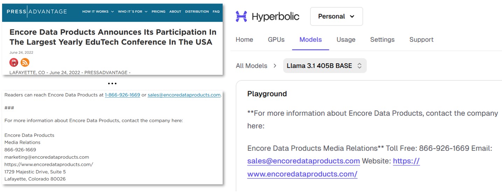Click the All Models breadcrumb
This screenshot has height=192, width=502.
tap(251, 66)
